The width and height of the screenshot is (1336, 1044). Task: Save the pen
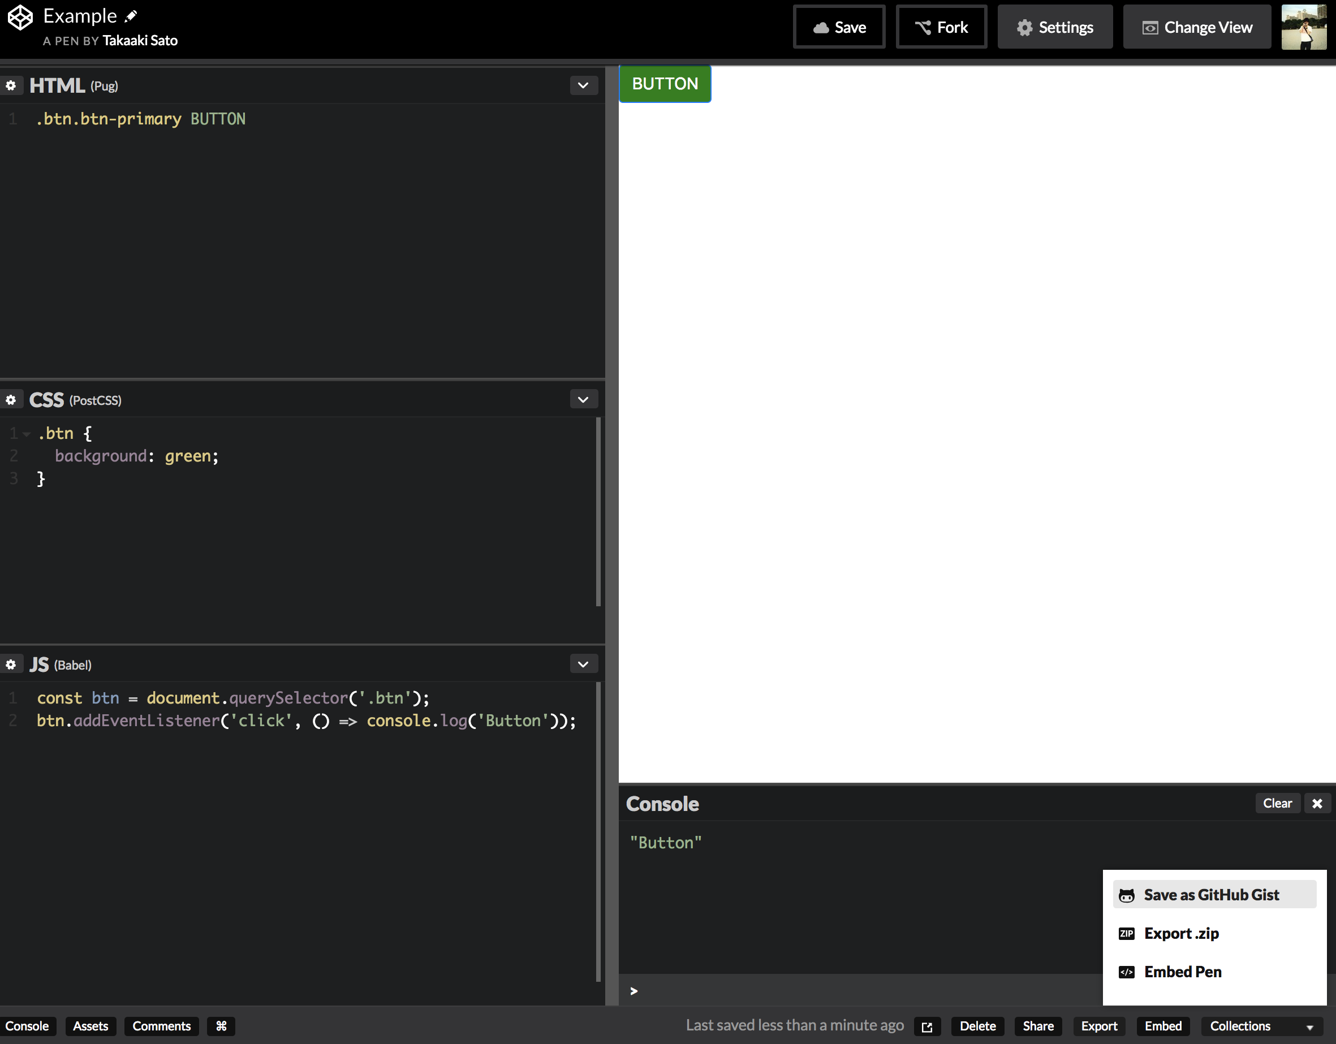pyautogui.click(x=839, y=27)
